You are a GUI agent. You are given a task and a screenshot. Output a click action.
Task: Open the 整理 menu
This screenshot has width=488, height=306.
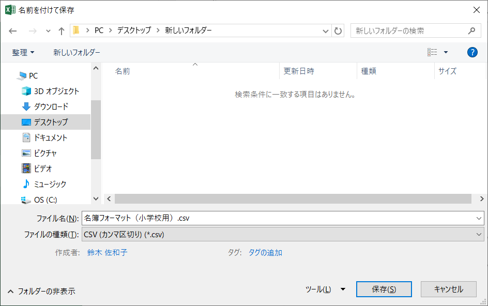coord(23,52)
